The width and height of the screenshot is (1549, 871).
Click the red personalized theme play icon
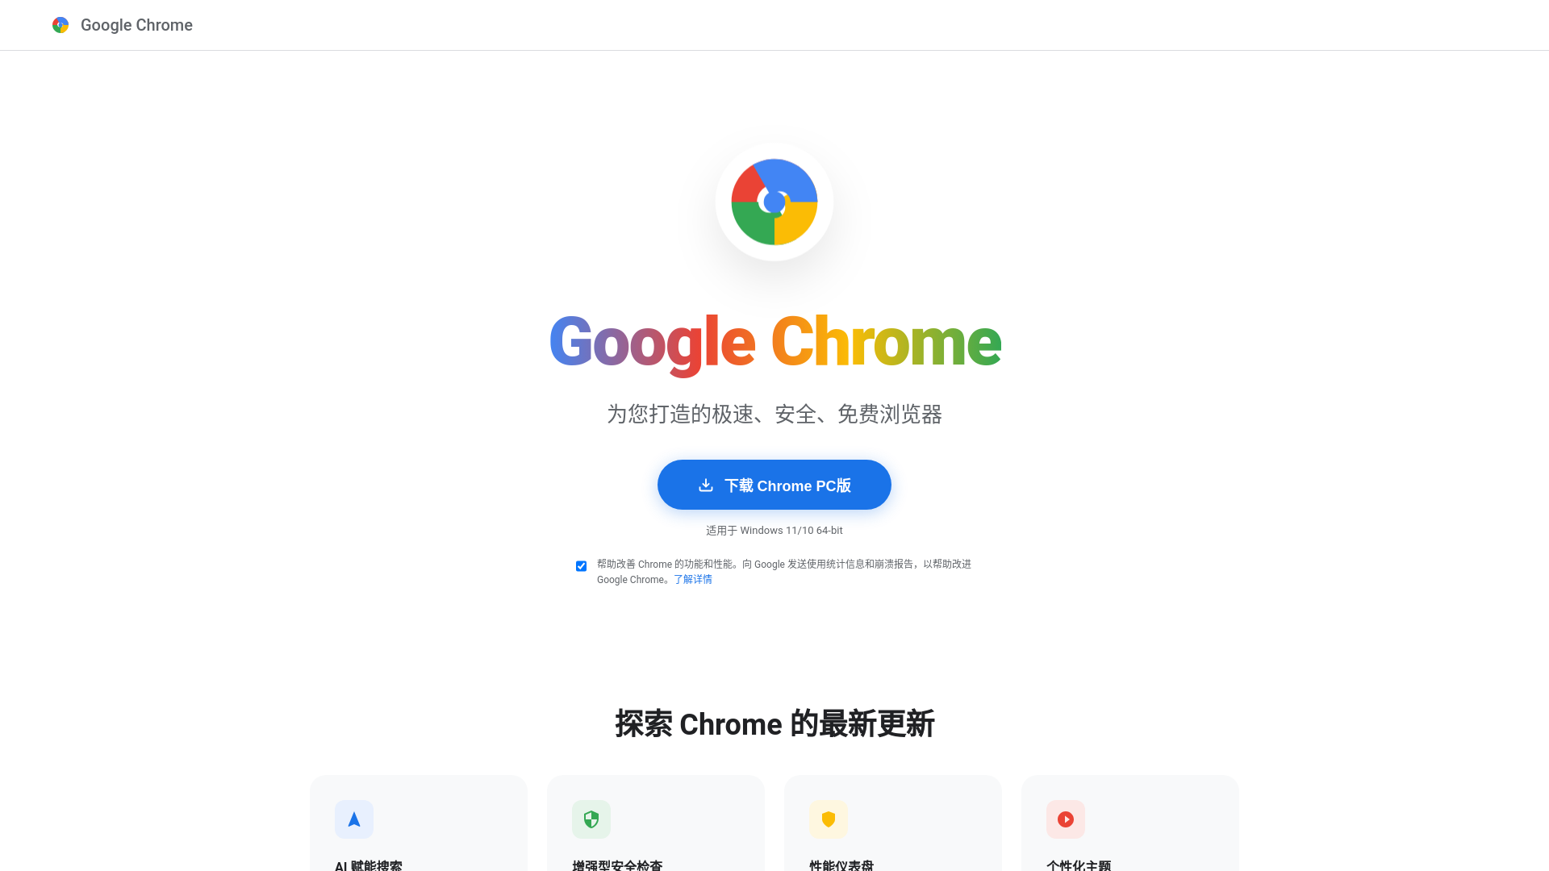point(1066,819)
